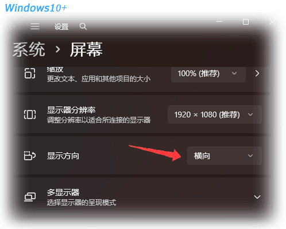
Task: Click the multiple displays icon
Action: (x=30, y=197)
